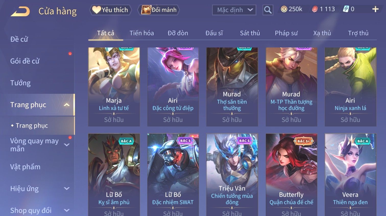Switch to the Tiến hóa tab

click(x=142, y=33)
